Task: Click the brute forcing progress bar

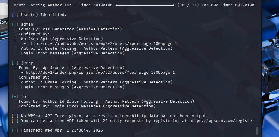Action: tap(145, 5)
